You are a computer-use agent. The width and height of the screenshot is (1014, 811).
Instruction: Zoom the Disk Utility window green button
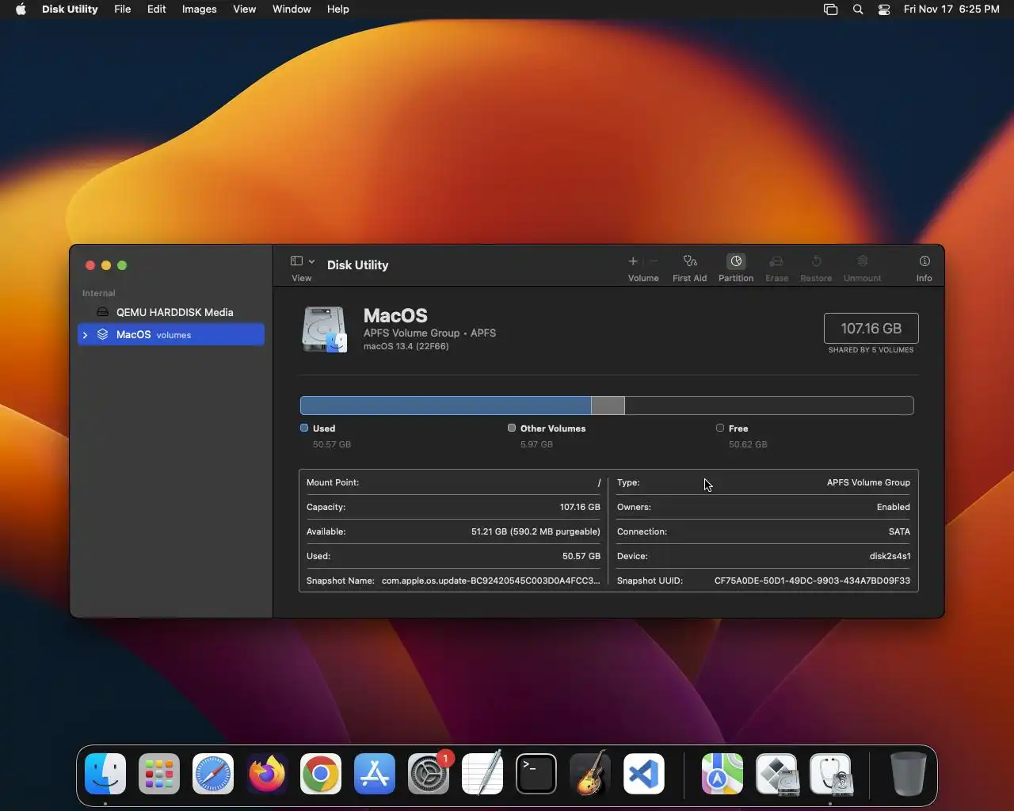tap(122, 265)
